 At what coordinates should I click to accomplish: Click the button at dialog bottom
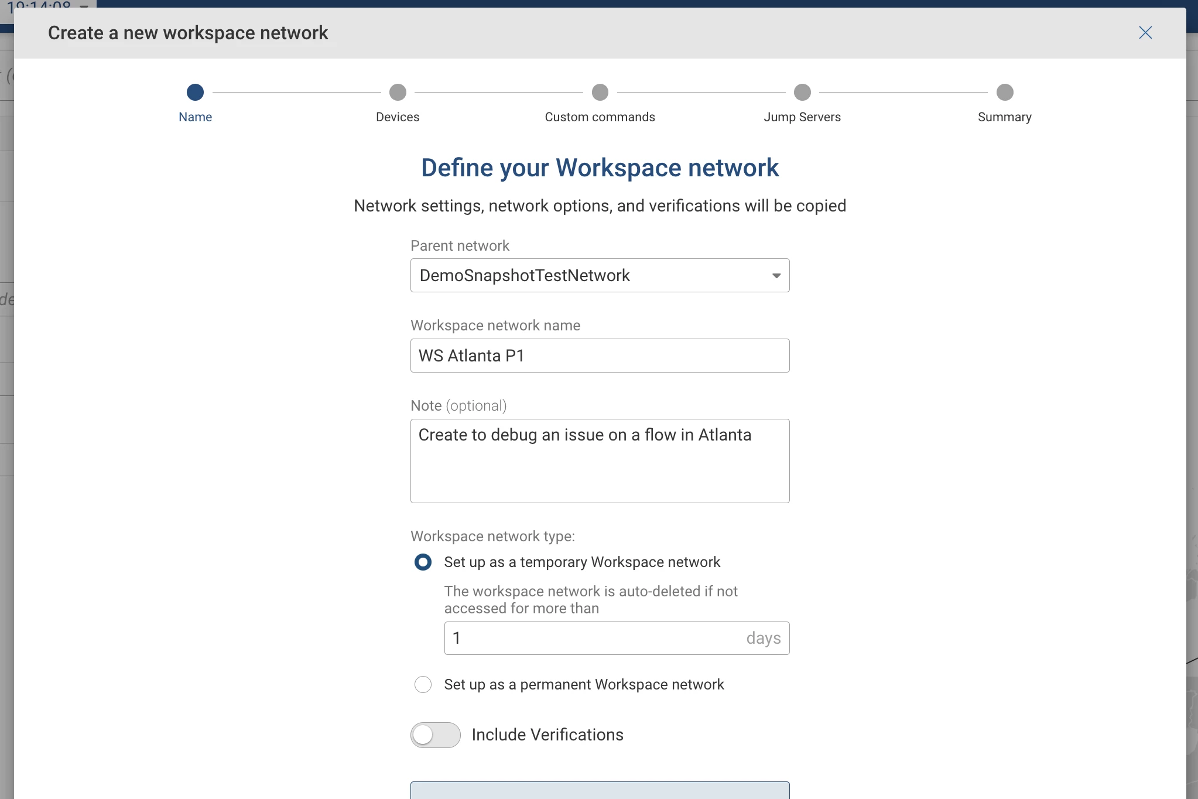point(600,791)
